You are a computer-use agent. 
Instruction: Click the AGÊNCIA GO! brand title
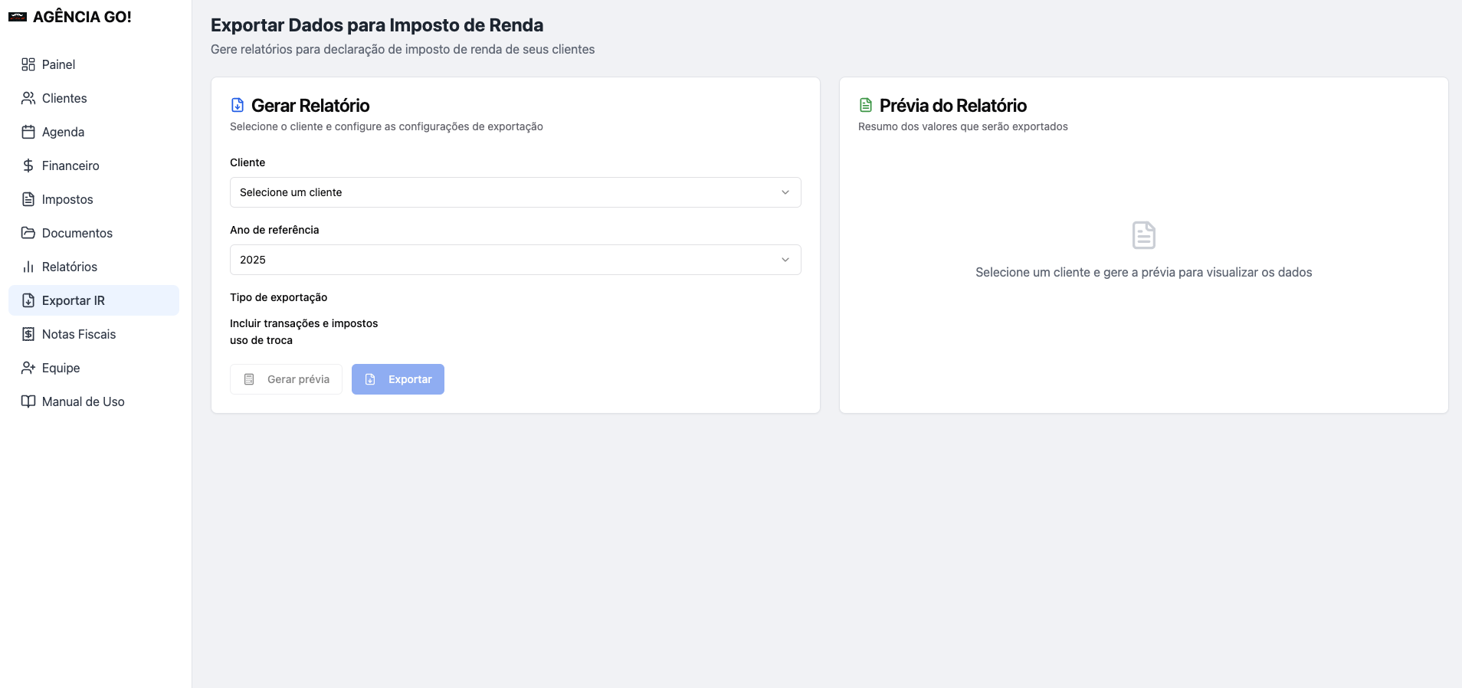click(82, 17)
